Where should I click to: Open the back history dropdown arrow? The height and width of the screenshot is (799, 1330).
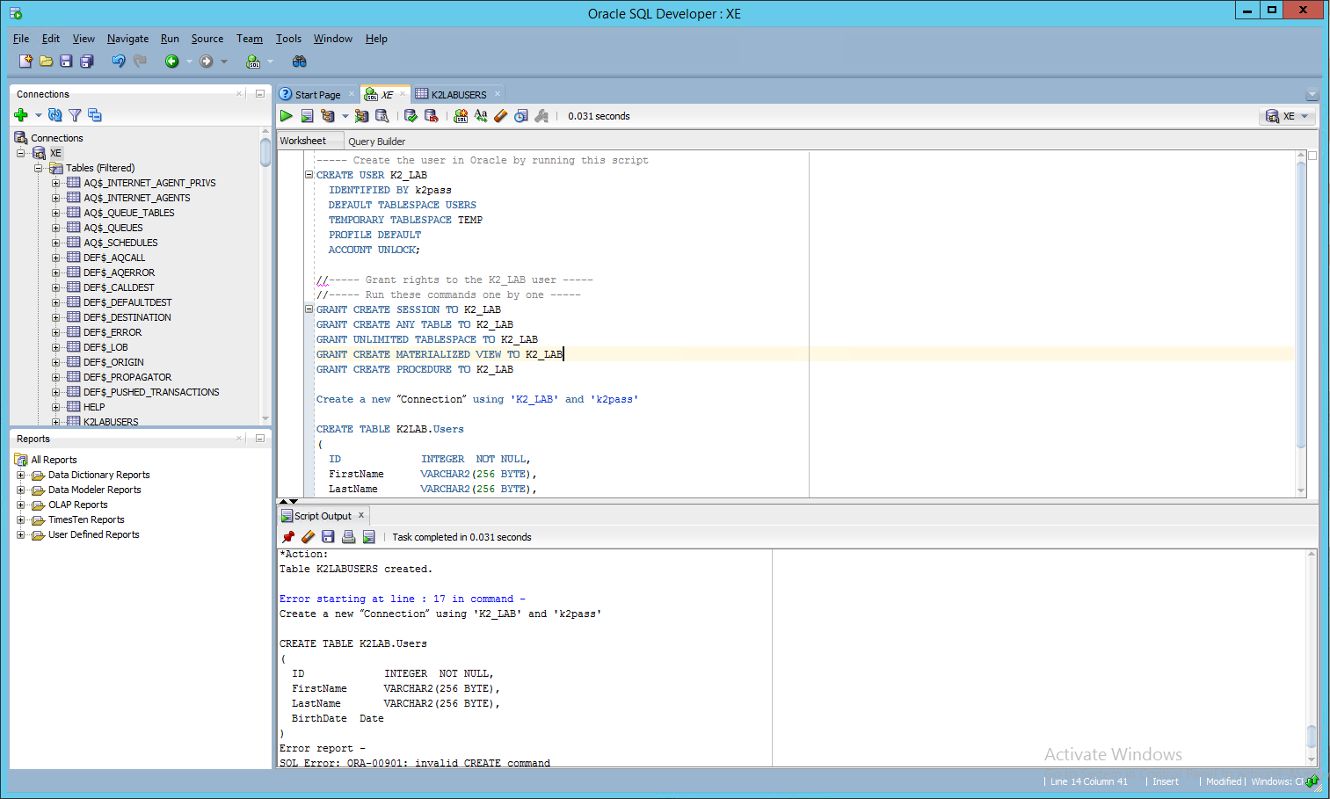tap(189, 62)
